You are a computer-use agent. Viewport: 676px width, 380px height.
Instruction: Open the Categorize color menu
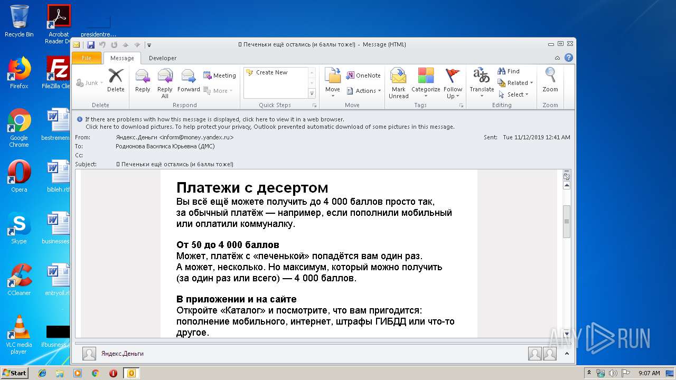[x=426, y=83]
